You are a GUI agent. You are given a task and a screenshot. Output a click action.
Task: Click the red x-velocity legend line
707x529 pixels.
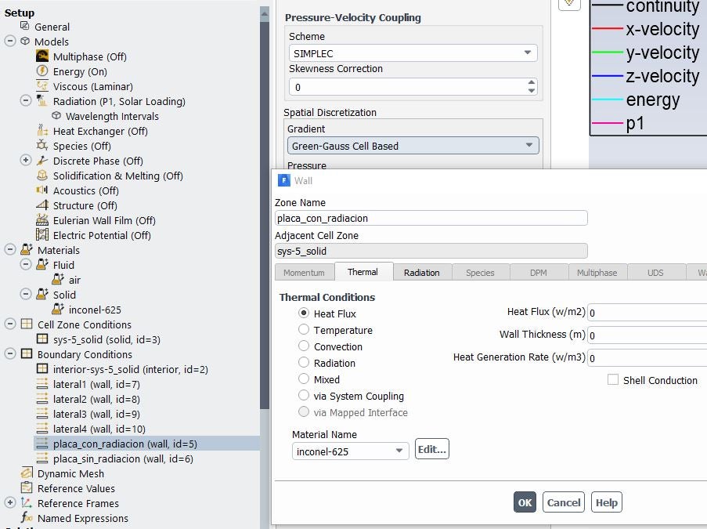[606, 30]
